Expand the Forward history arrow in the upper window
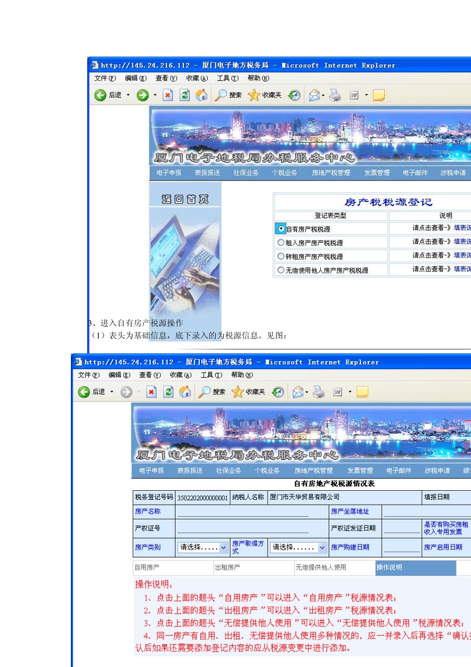Viewport: 471px width, 667px height. [x=155, y=95]
